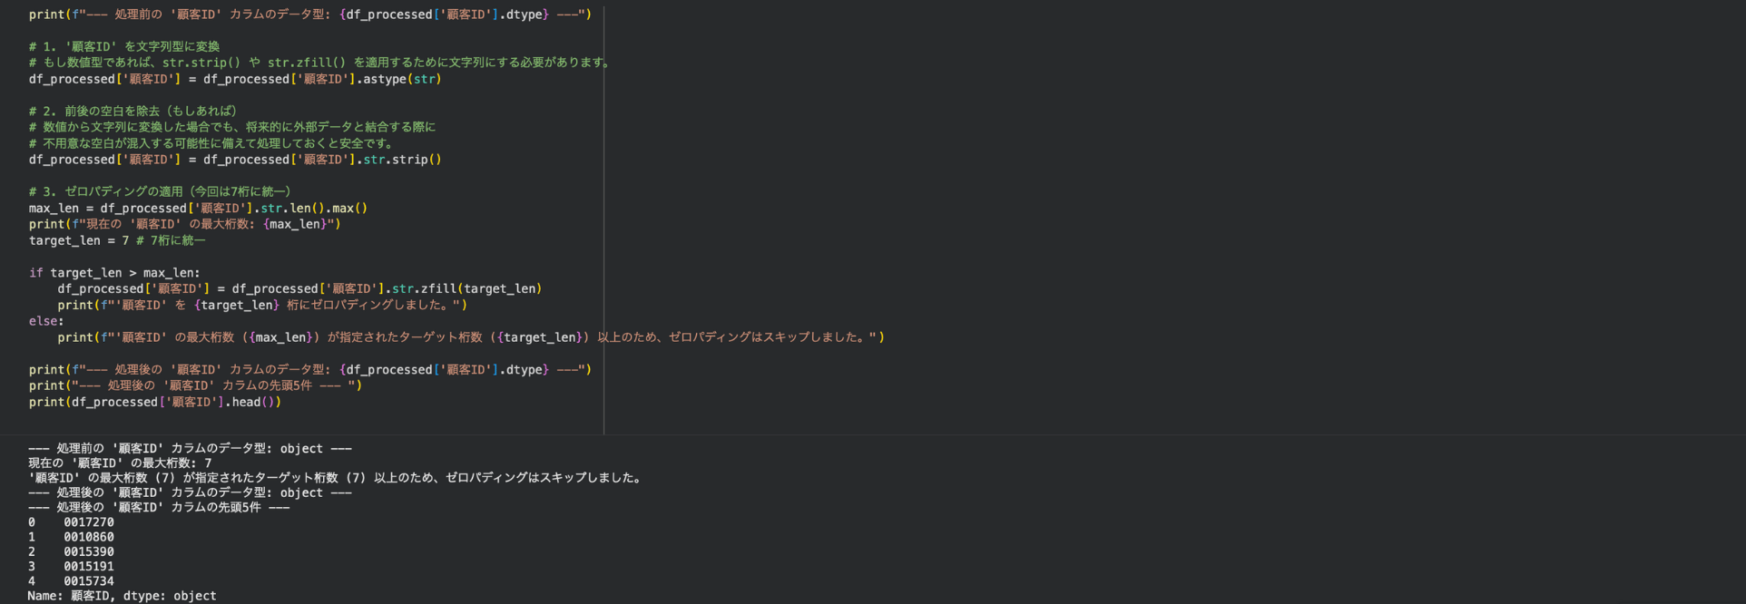Place cursor on the astype(str) line
This screenshot has width=1746, height=604.
coord(235,79)
